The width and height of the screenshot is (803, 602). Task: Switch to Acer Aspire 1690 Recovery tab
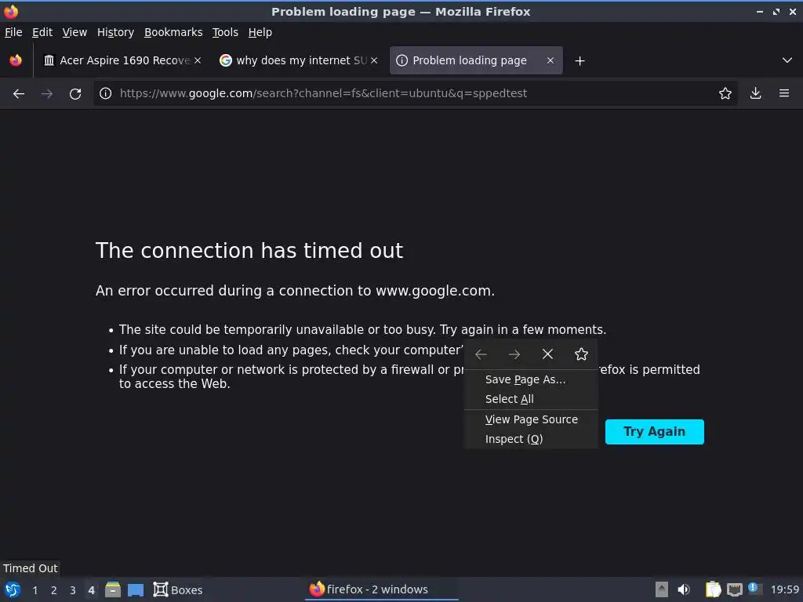(x=123, y=60)
